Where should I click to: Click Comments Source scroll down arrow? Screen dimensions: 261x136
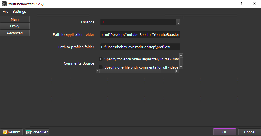pyautogui.click(x=181, y=67)
